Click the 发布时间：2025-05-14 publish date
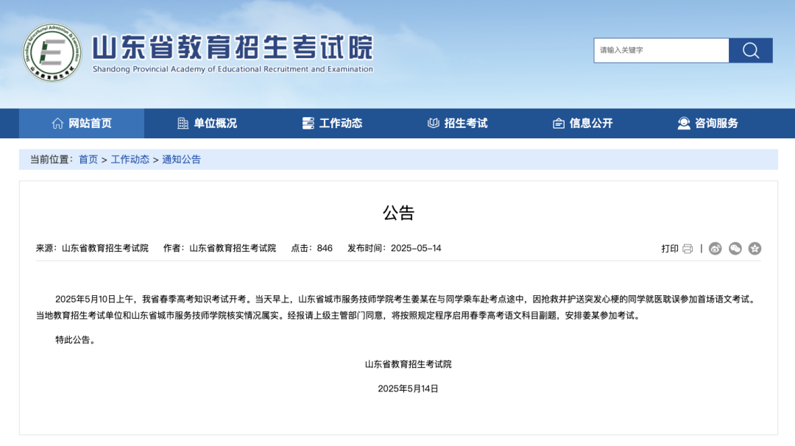The image size is (795, 446). pyautogui.click(x=395, y=248)
